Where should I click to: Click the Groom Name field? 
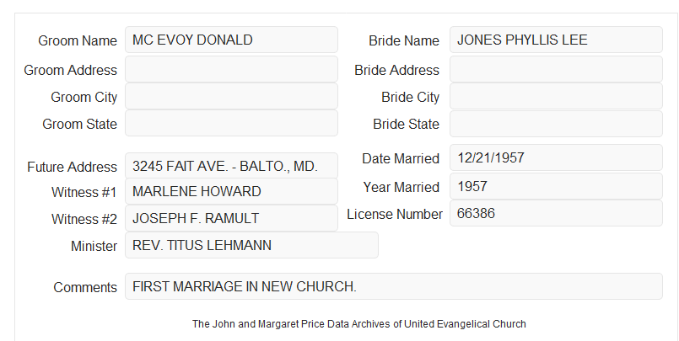(x=231, y=40)
